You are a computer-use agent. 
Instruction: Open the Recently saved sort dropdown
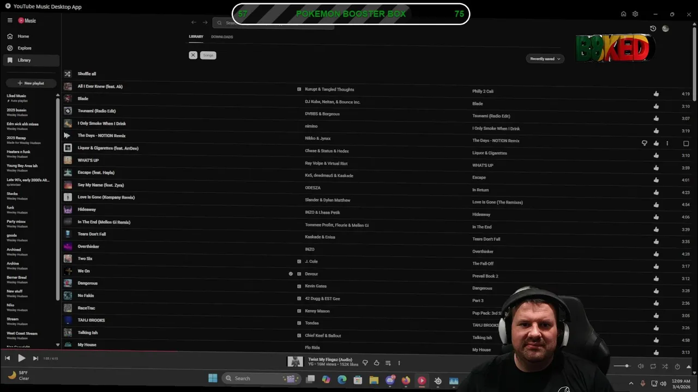(545, 58)
